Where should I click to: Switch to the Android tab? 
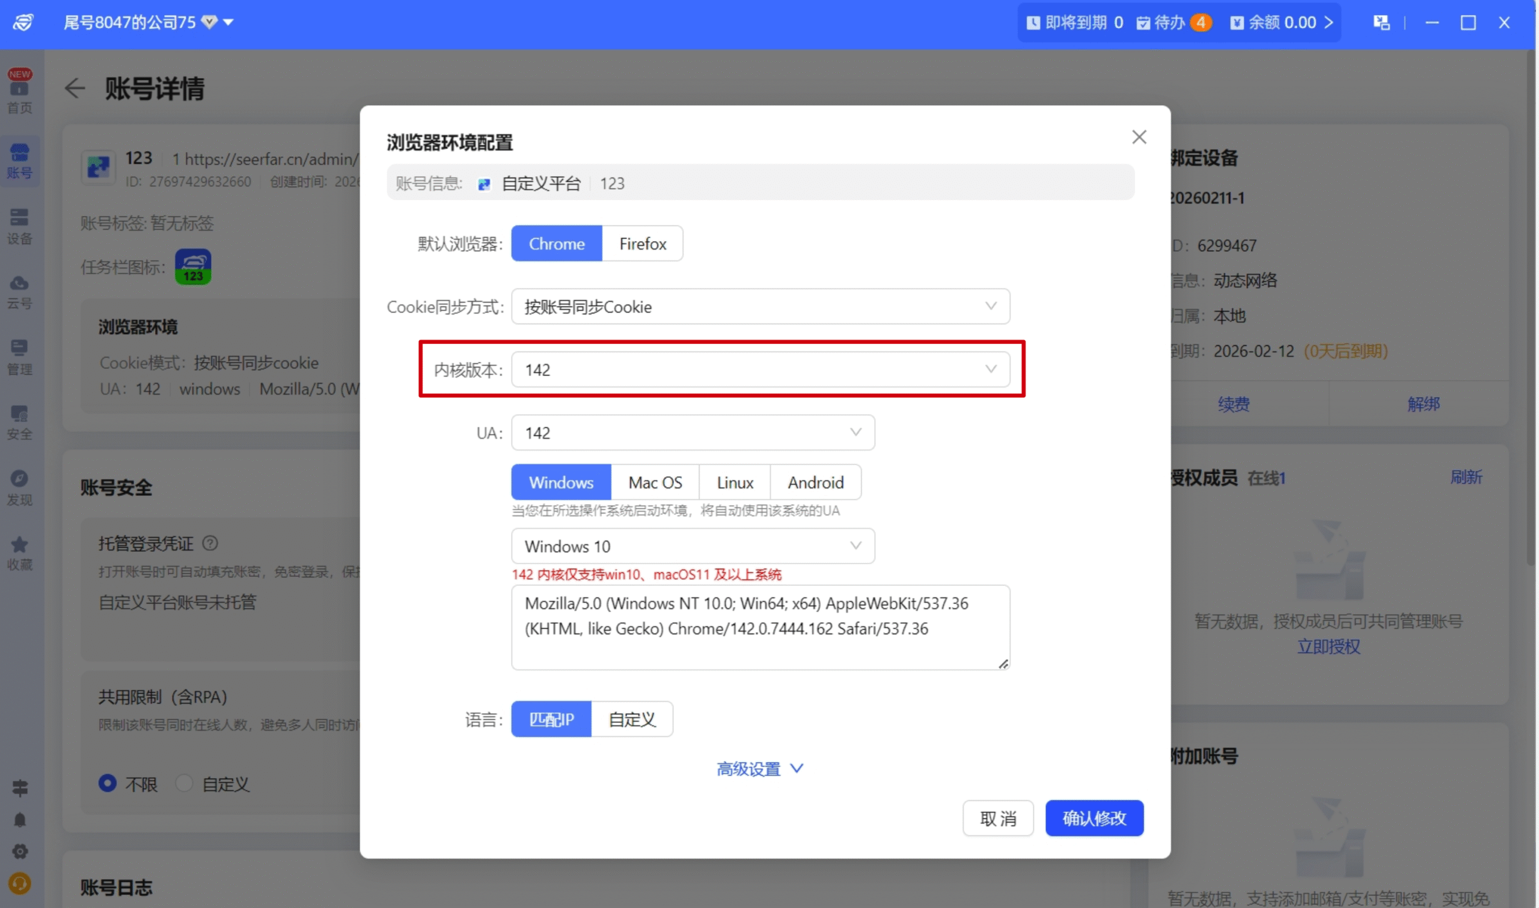815,482
